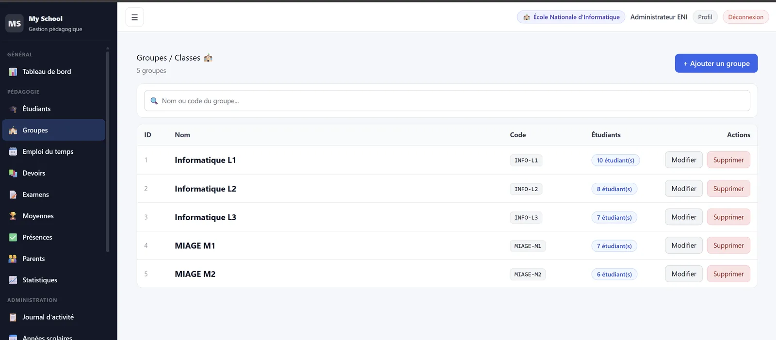Go to Parents page

53,259
